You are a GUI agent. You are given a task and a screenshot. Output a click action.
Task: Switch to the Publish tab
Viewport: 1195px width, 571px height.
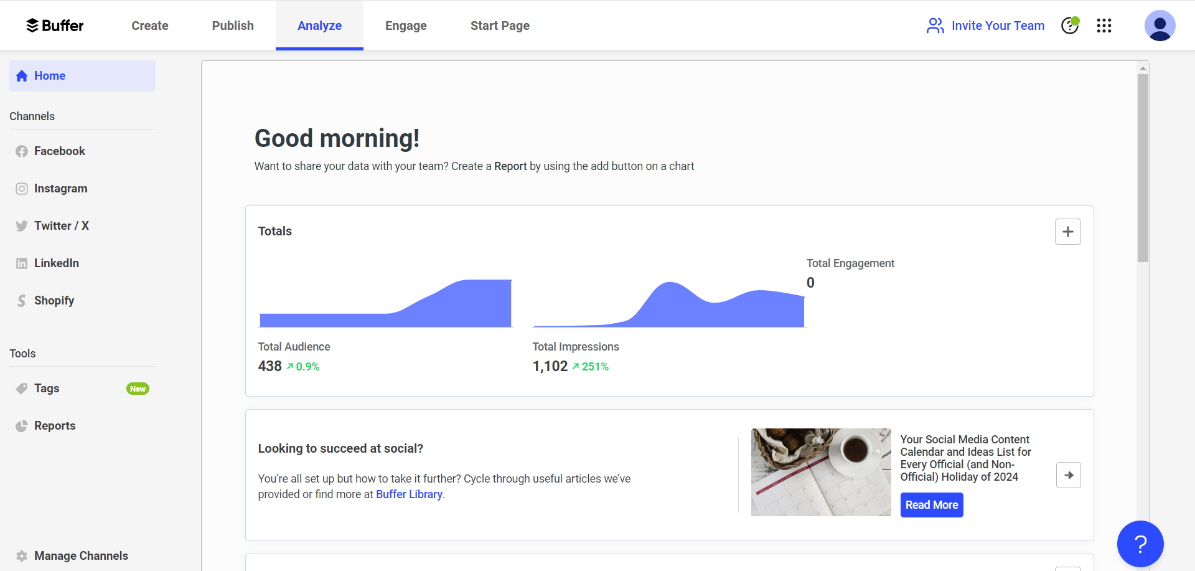[x=233, y=26]
